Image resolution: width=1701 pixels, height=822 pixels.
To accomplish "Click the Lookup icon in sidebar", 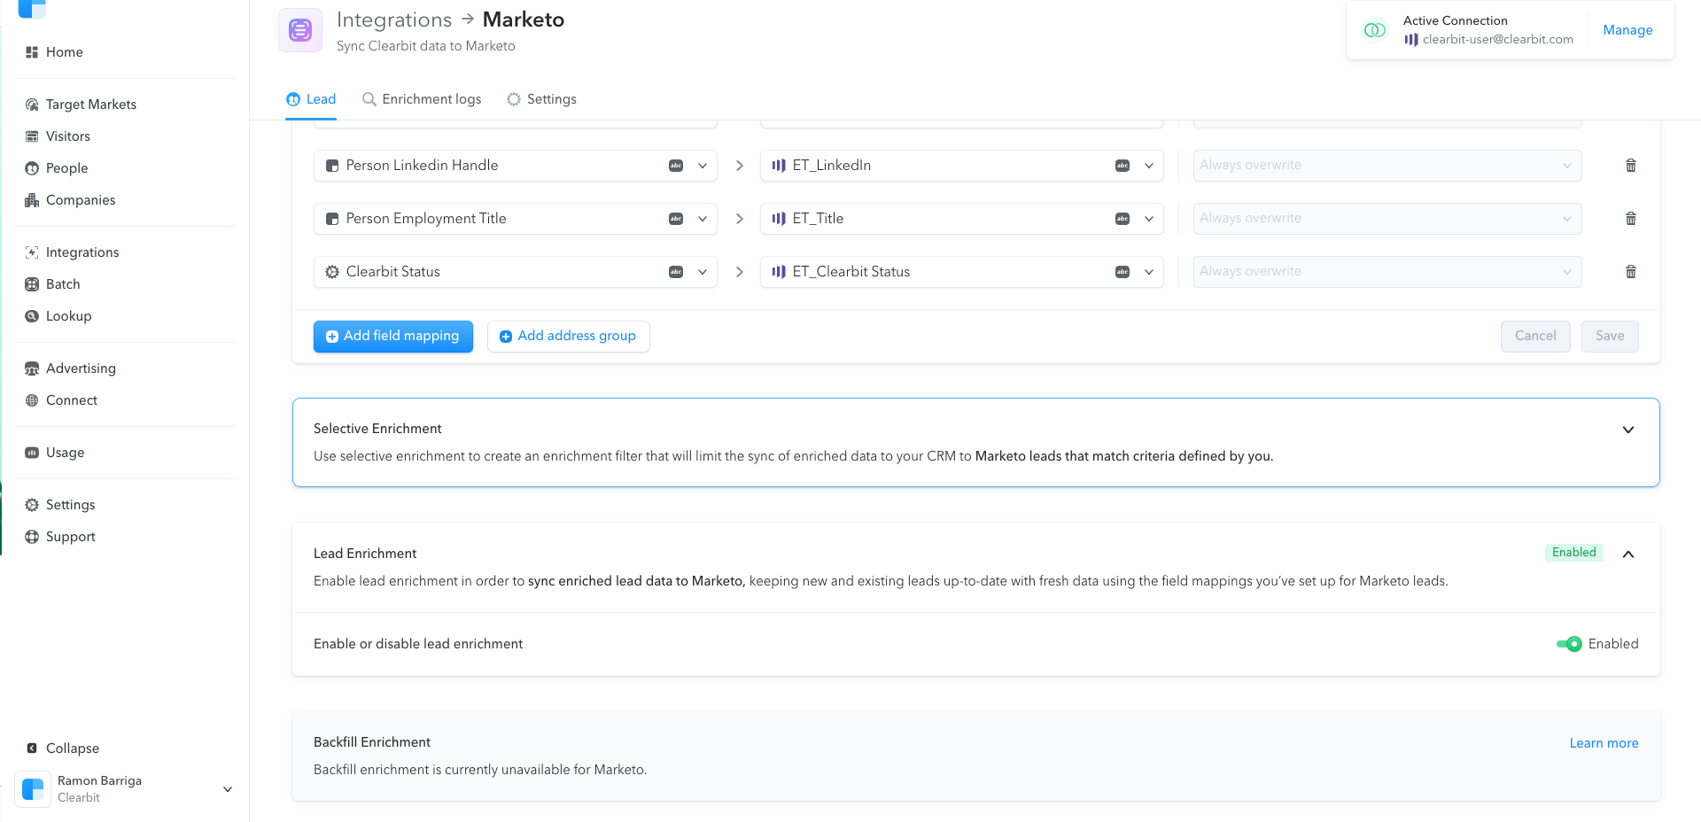I will [32, 316].
